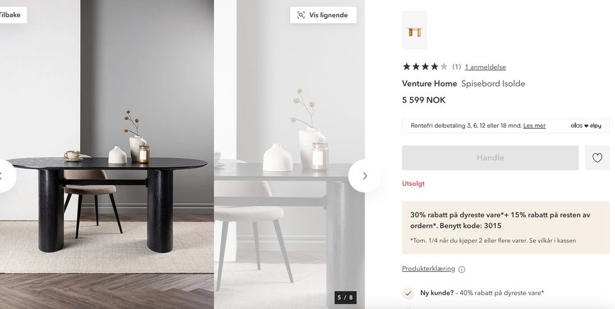
Task: Select the oak color table thumbnail
Action: 414,30
